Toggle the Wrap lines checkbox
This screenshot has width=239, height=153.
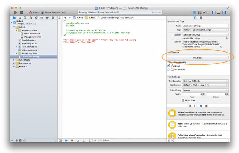pos(183,100)
